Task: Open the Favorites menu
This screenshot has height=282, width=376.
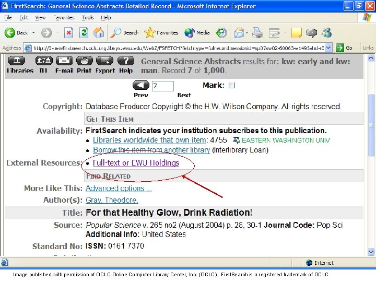Action: tap(64, 18)
